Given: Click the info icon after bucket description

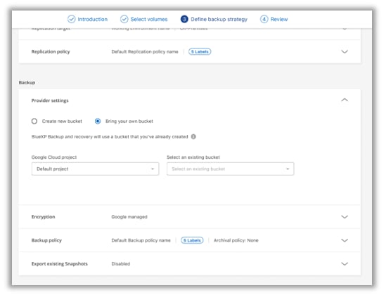Looking at the screenshot, I should [x=193, y=136].
